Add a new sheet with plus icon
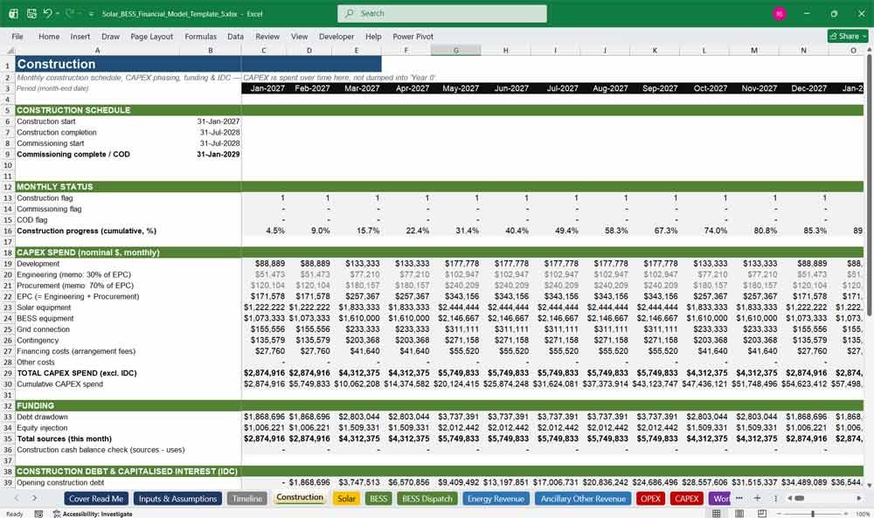Screen dimensions: 874x518 point(757,498)
